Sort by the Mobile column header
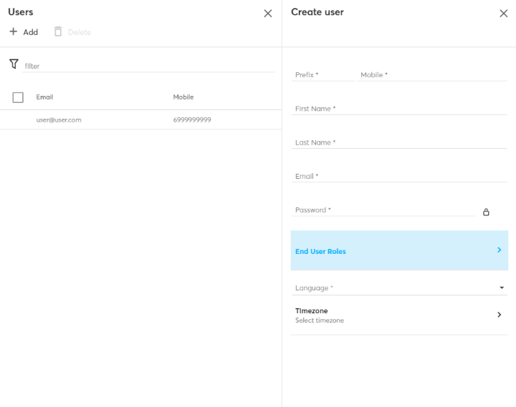The height and width of the screenshot is (407, 516). (183, 97)
